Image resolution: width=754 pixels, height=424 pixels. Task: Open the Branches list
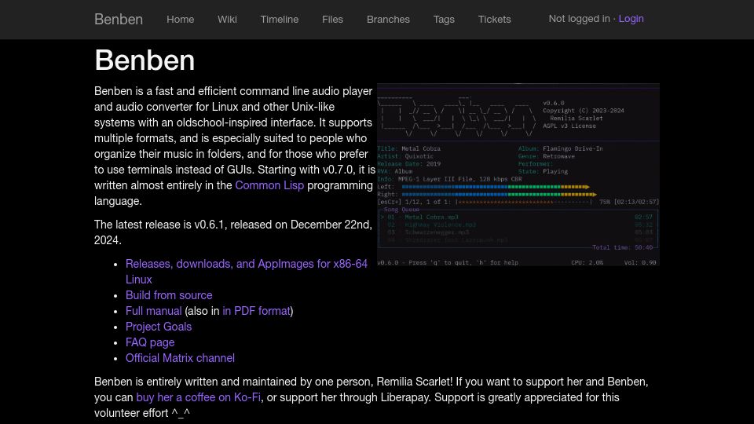(388, 19)
